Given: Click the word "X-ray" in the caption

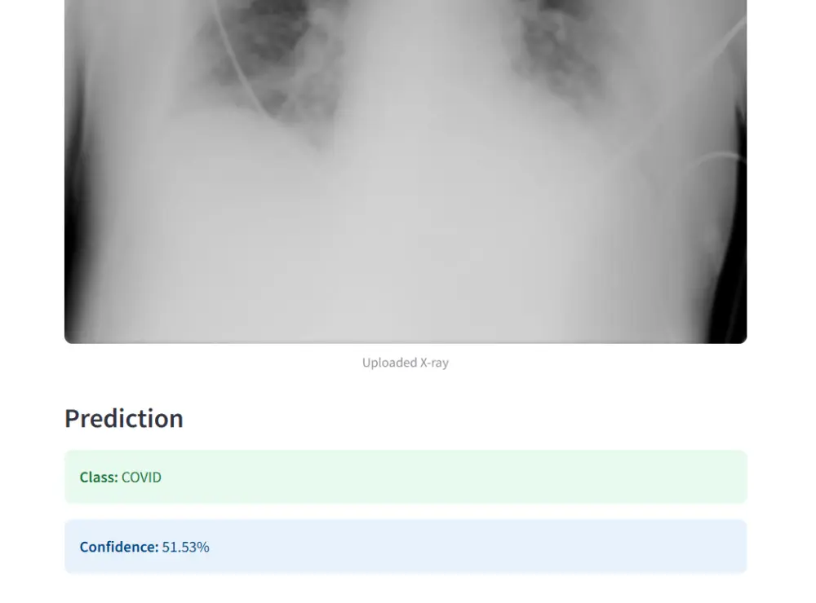Looking at the screenshot, I should tap(434, 363).
